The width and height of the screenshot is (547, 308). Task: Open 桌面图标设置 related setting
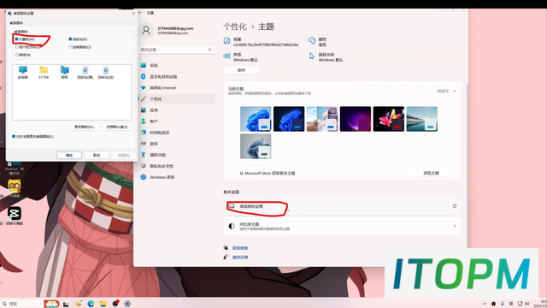(342, 206)
